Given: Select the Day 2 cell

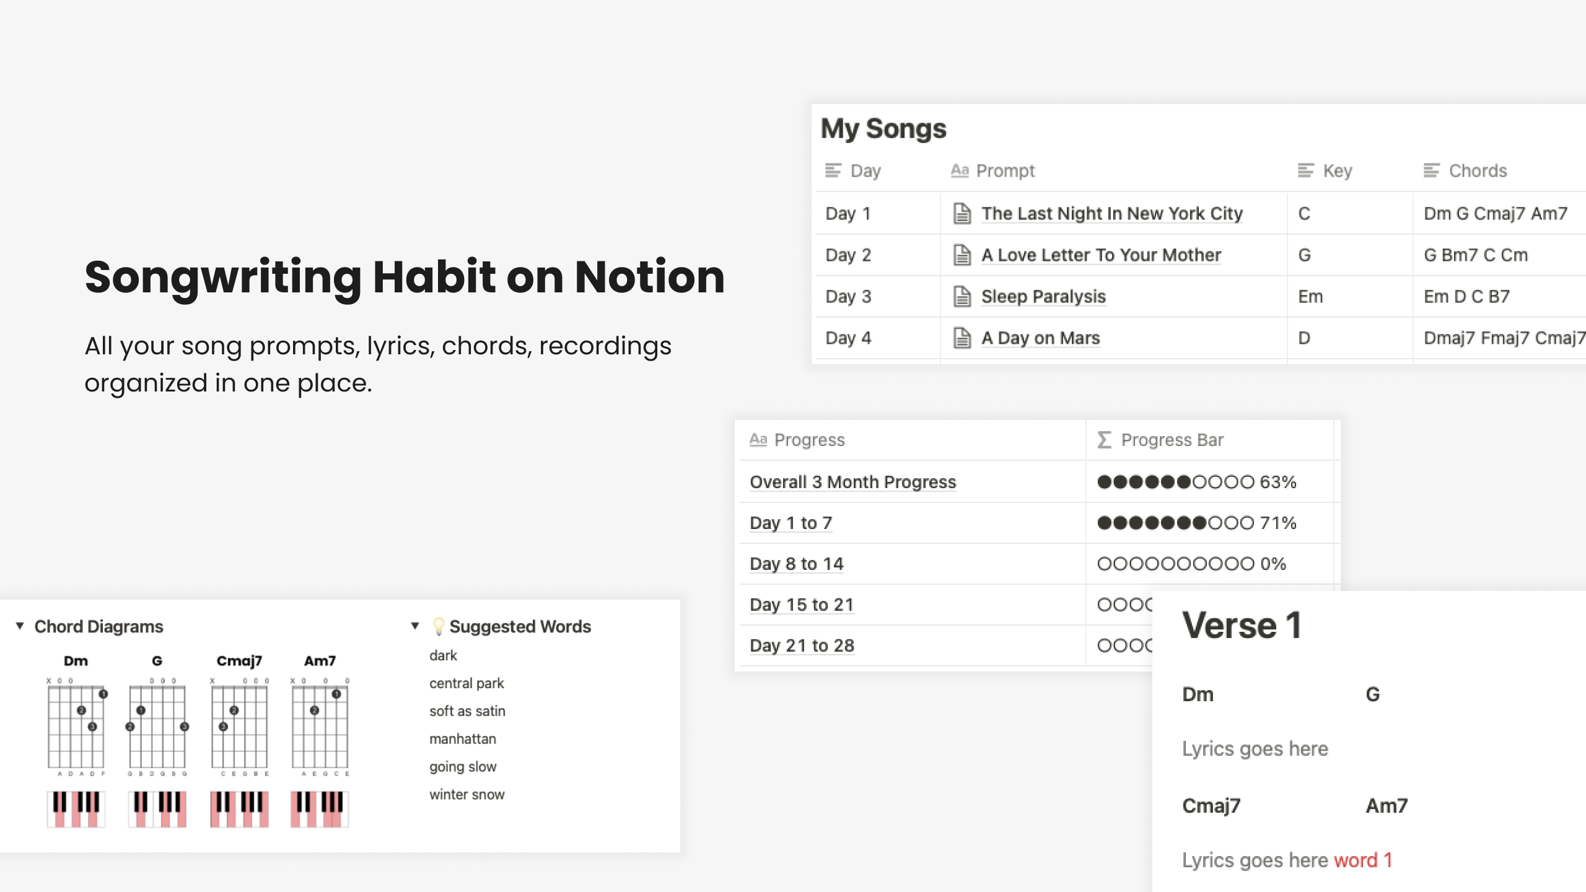Looking at the screenshot, I should point(877,255).
